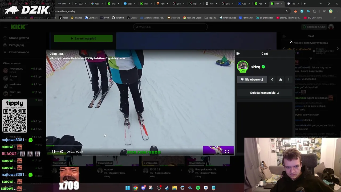Enter fullscreen mode for the clip

click(227, 151)
